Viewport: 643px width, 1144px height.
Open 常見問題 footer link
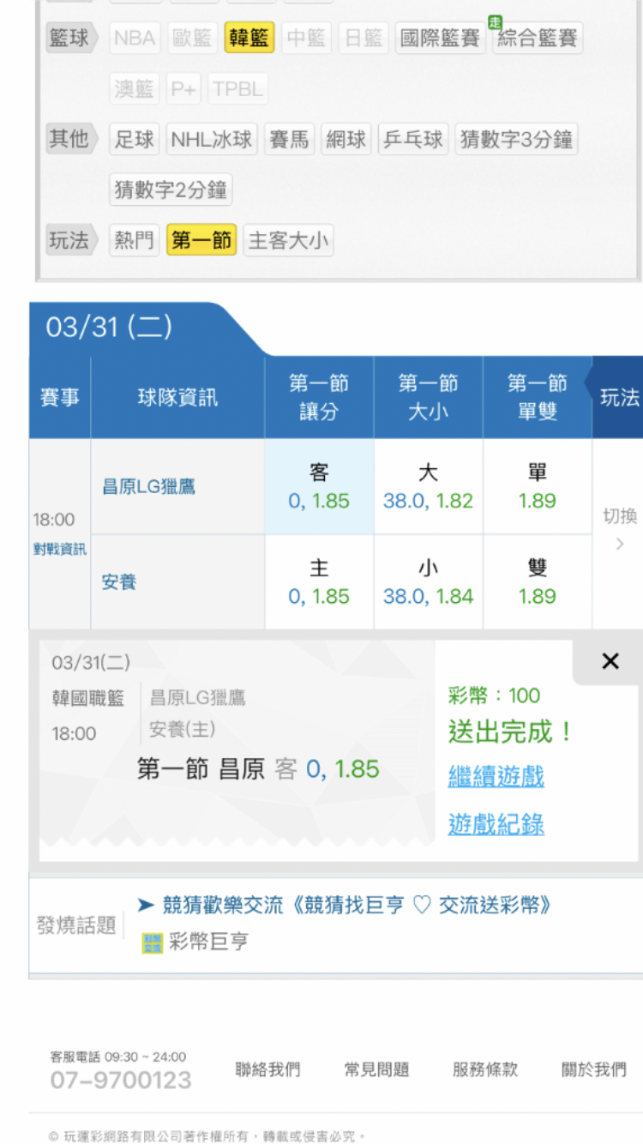point(376,1069)
